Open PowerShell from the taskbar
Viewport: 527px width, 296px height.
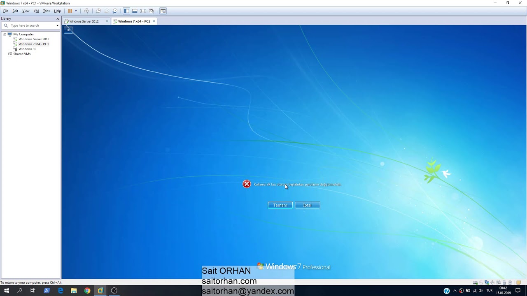(47, 291)
